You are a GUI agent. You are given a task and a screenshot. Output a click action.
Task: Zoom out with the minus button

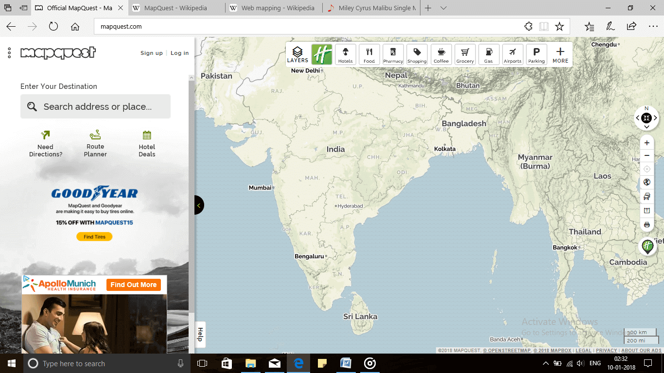647,156
